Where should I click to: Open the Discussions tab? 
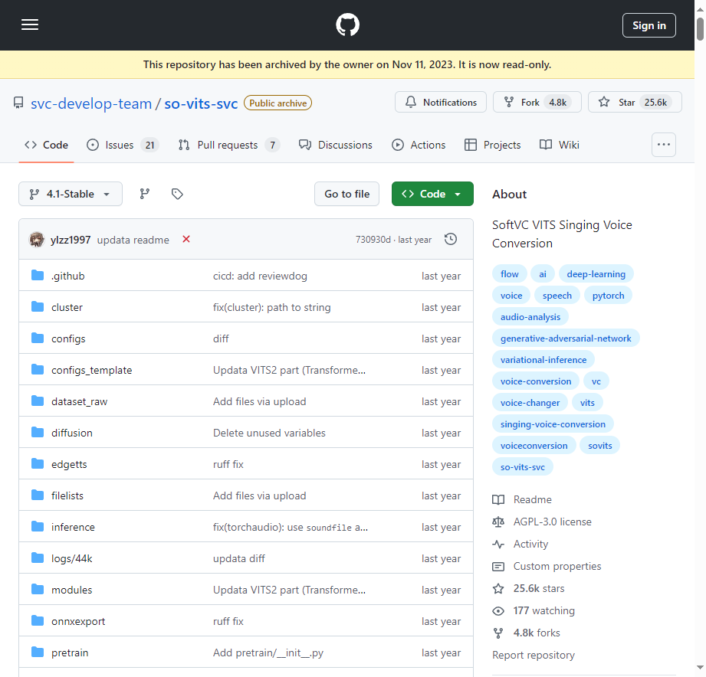[336, 145]
